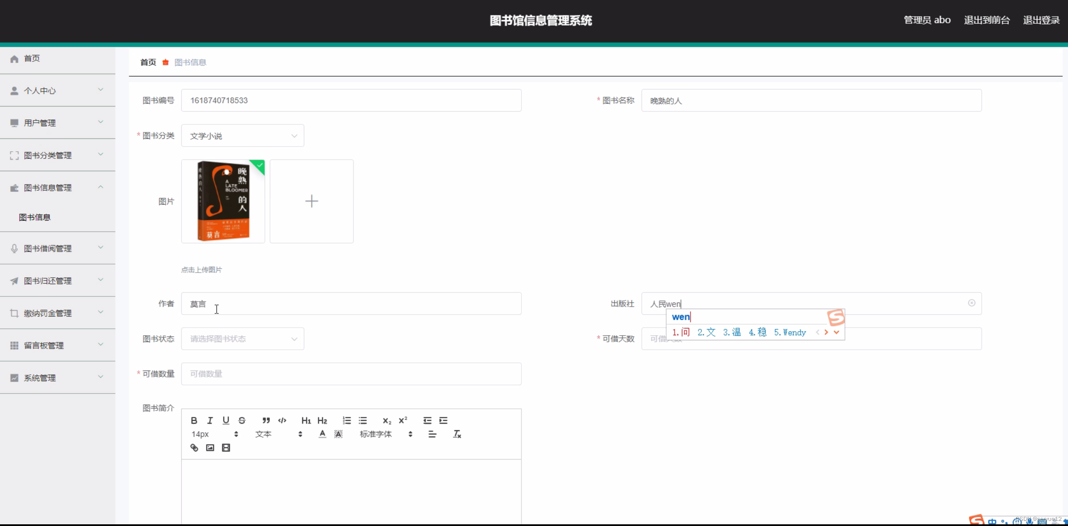The height and width of the screenshot is (526, 1068).
Task: Toggle underline formatting in the editor
Action: coord(226,420)
